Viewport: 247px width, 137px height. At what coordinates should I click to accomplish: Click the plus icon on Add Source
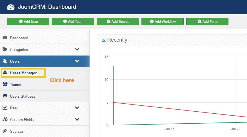tap(109, 21)
